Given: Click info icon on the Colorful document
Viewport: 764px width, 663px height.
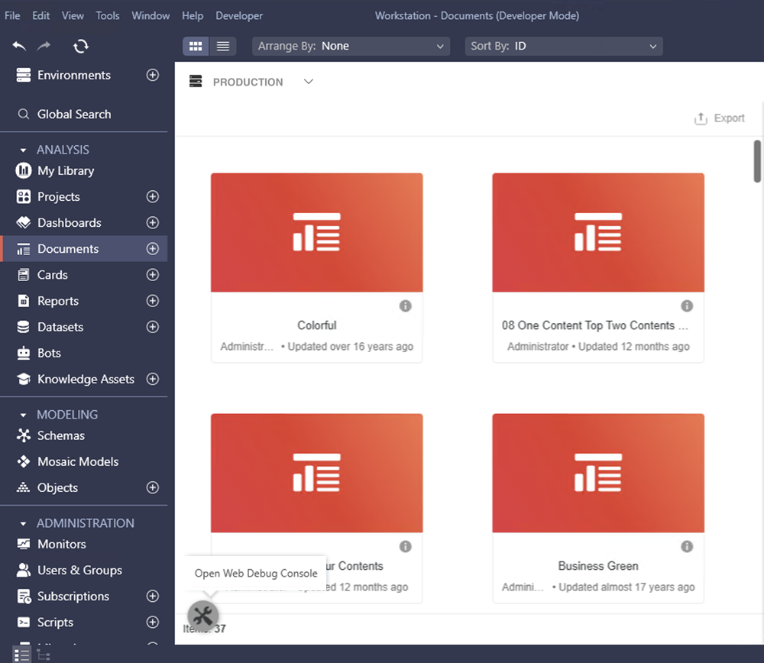Looking at the screenshot, I should tap(406, 306).
